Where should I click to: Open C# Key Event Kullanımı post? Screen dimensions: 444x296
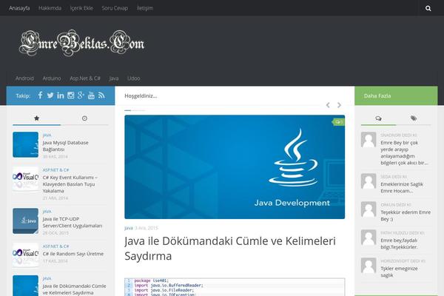click(x=70, y=184)
